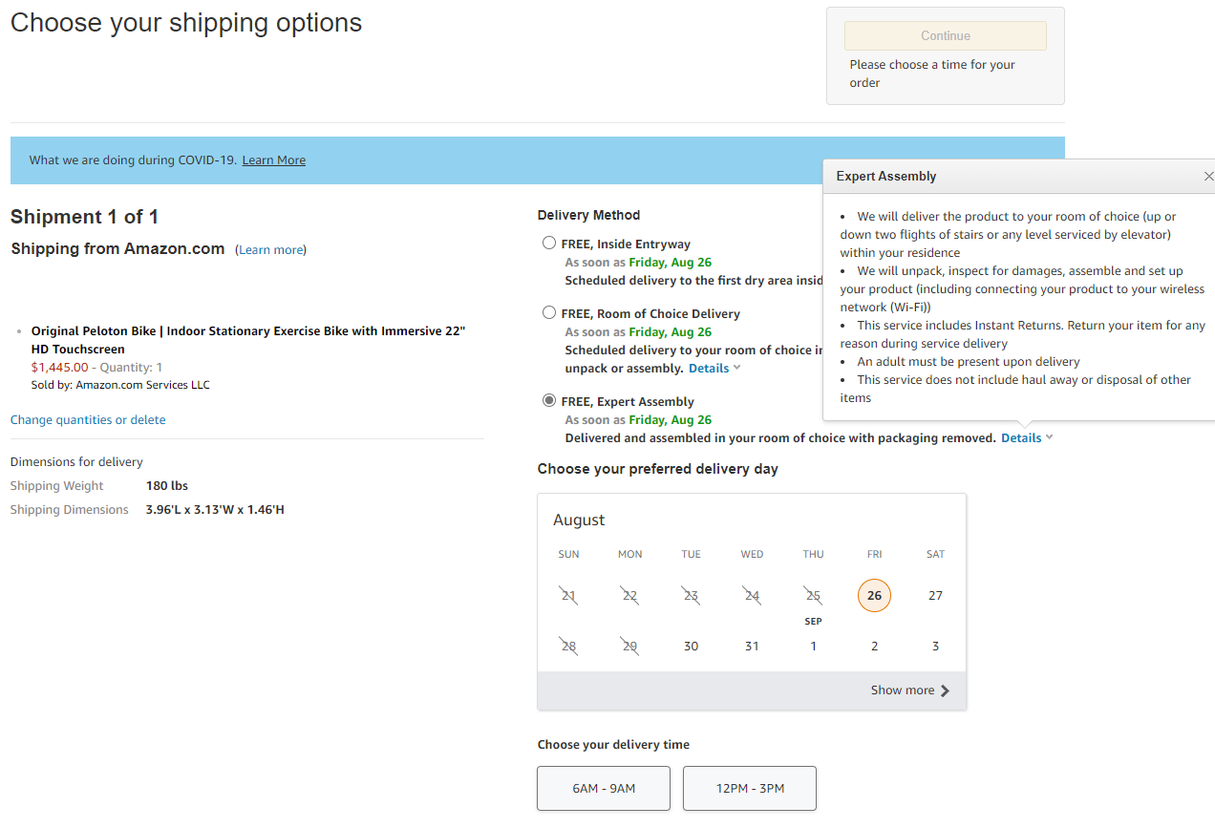Pick September 3 on the calendar
The height and width of the screenshot is (828, 1215).
coord(935,647)
